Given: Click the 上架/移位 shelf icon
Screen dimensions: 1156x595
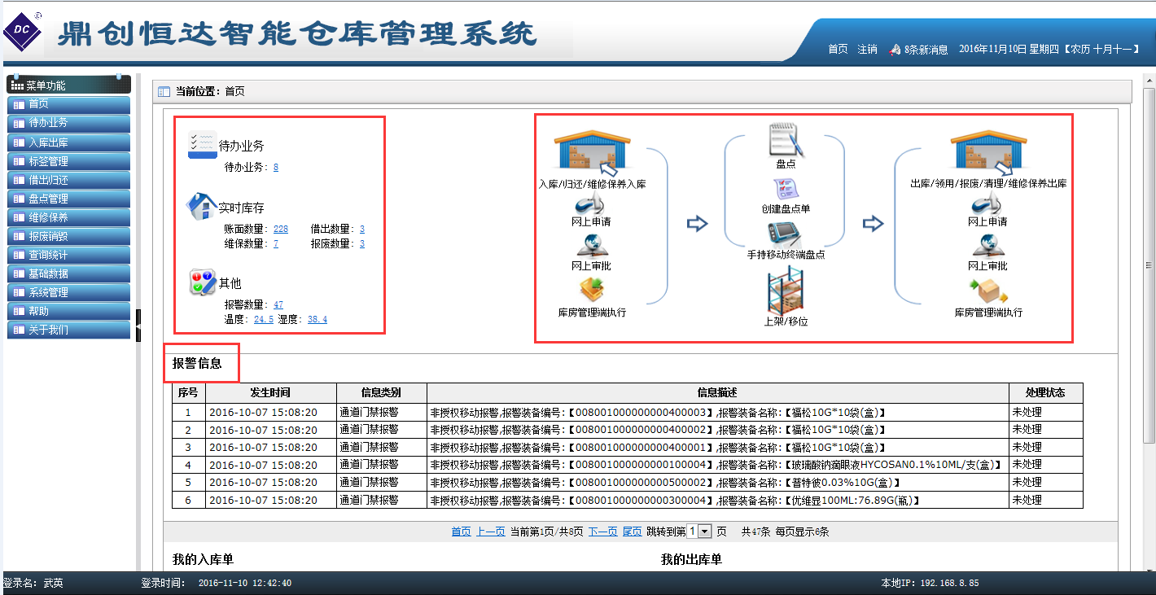Looking at the screenshot, I should [x=786, y=291].
